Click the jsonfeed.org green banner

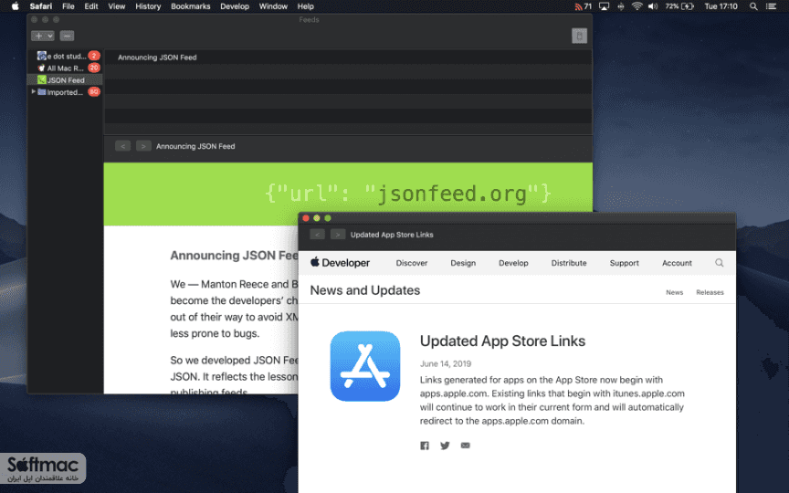pos(348,194)
